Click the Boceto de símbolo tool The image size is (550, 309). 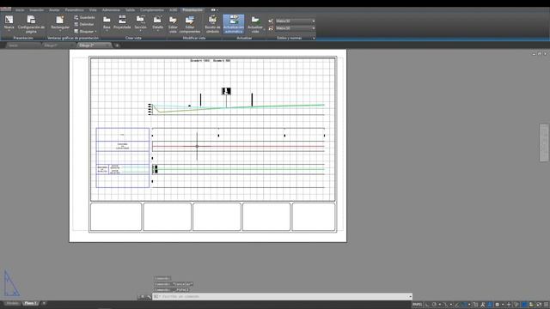tap(212, 24)
